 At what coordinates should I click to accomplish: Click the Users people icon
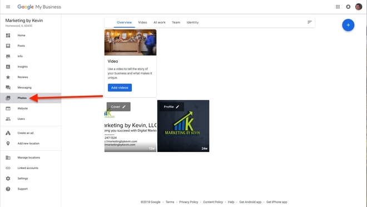click(x=8, y=119)
